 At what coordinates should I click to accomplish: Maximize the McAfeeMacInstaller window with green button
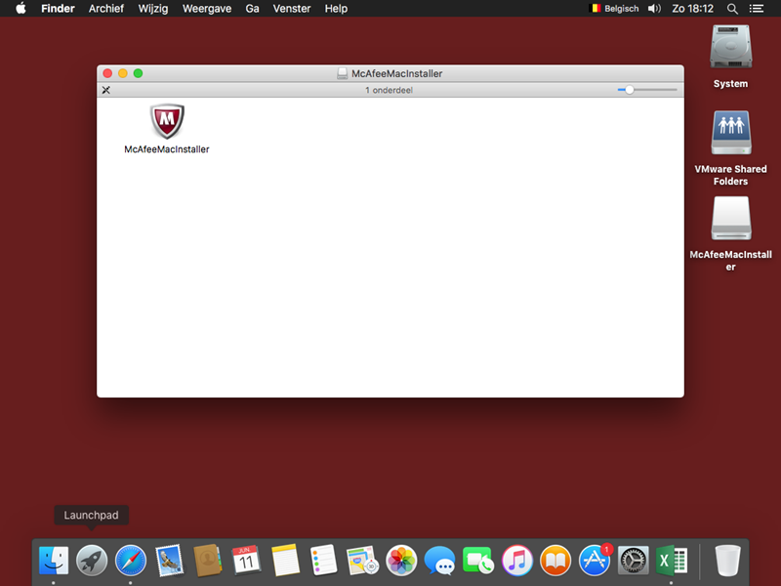pos(138,73)
